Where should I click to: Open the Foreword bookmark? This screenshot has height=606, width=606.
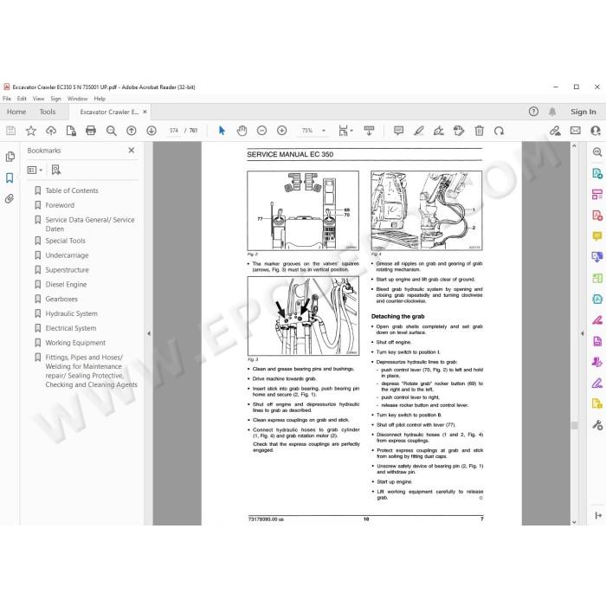[x=60, y=205]
